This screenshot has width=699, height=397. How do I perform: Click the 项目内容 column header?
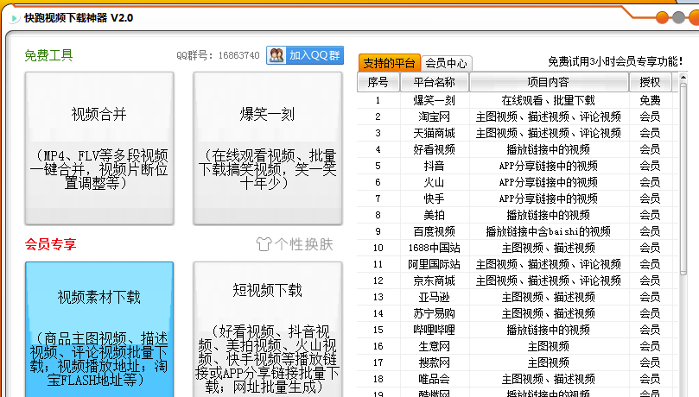click(549, 82)
